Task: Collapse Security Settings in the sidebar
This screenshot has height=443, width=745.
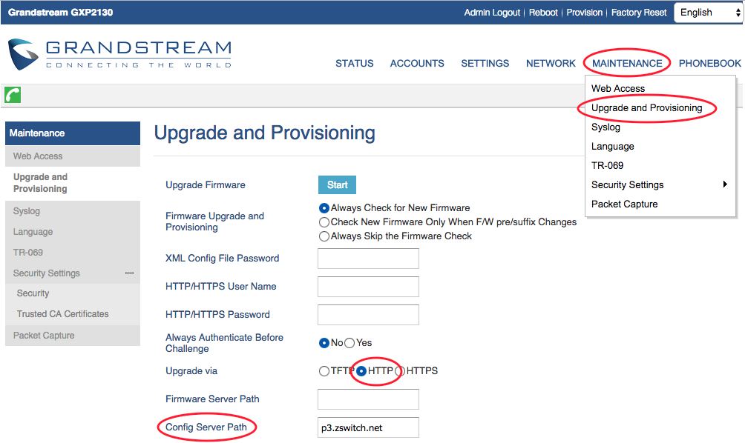Action: (129, 273)
